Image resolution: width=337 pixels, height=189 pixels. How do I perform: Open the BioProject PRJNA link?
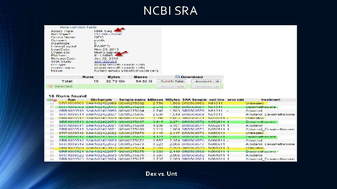coord(108,34)
